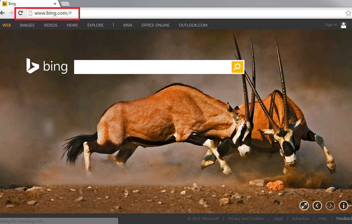Visit Office Online link

[x=155, y=25]
